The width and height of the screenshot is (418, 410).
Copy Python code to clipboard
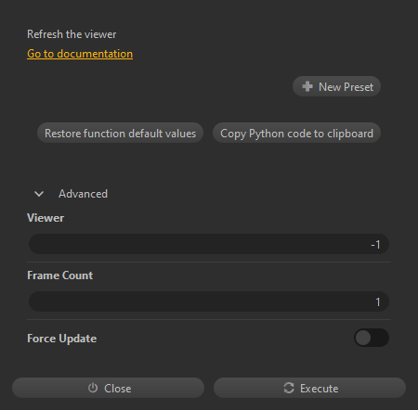pyautogui.click(x=296, y=134)
